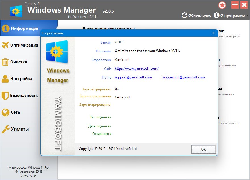Show the Утилиты section
The height and width of the screenshot is (180, 250).
20,129
